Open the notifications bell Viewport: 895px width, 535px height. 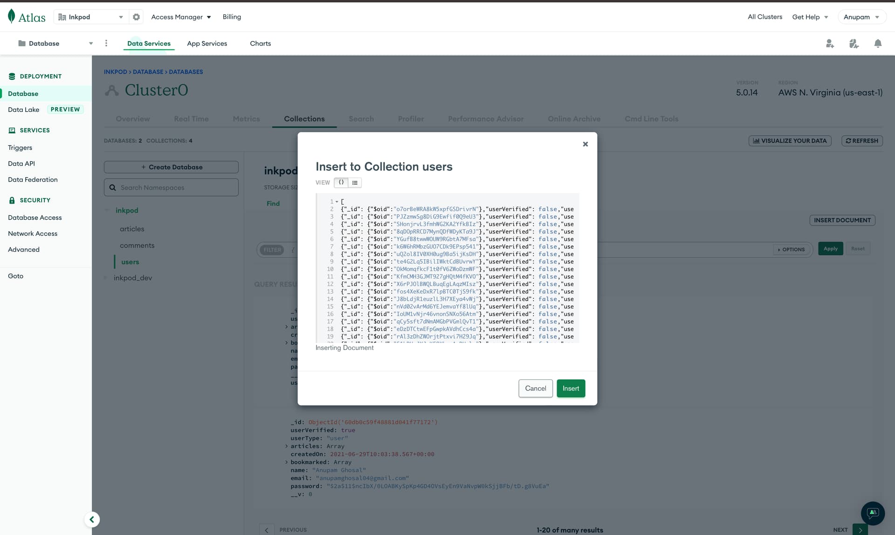click(x=878, y=43)
